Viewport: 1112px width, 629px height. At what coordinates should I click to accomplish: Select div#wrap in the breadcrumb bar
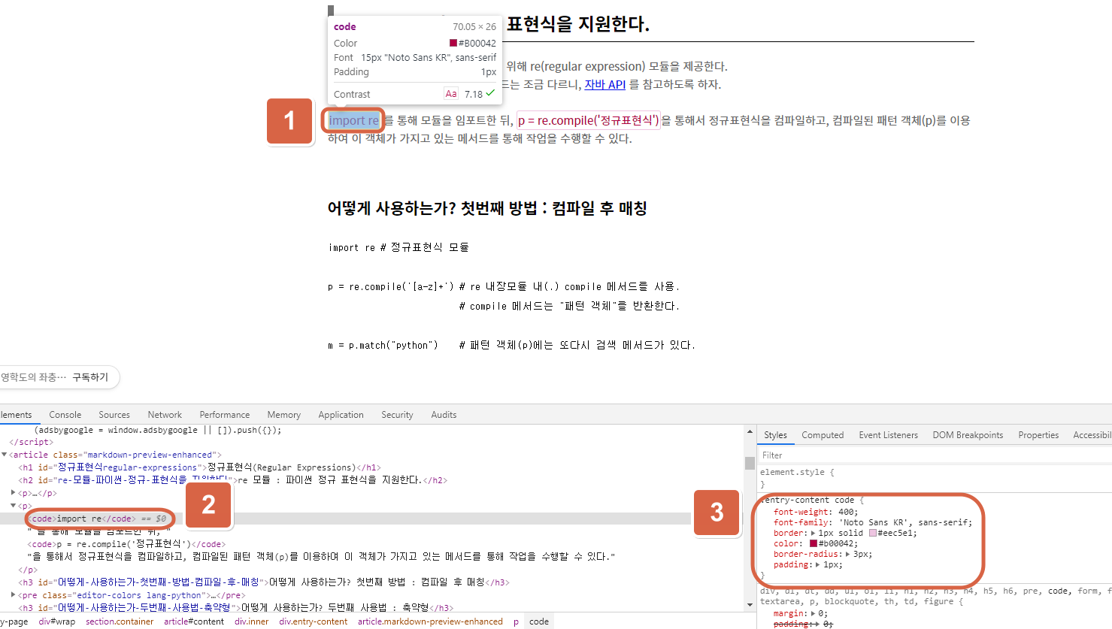57,621
